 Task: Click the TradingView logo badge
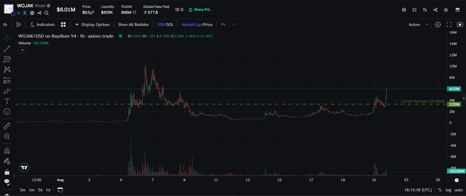coord(24,168)
